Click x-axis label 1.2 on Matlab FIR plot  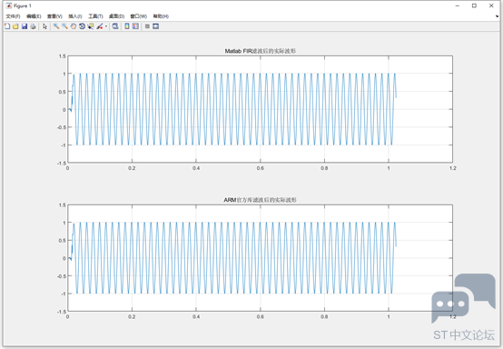click(453, 168)
